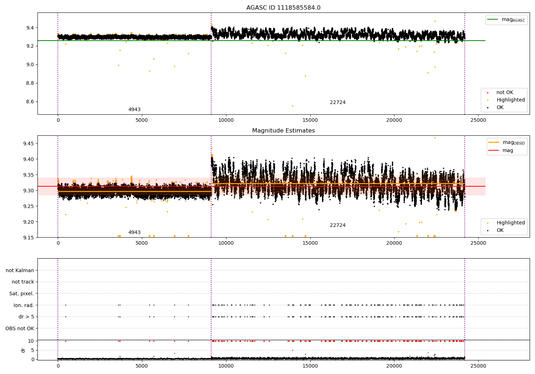Image resolution: width=535 pixels, height=374 pixels.
Task: Click OBSID label 22724 in the top plot
Action: point(338,103)
